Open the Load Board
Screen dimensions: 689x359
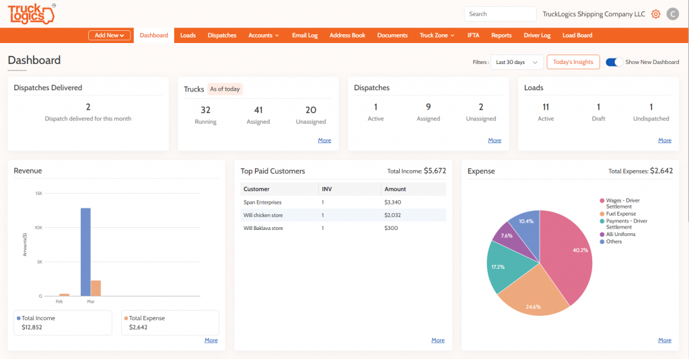(577, 35)
